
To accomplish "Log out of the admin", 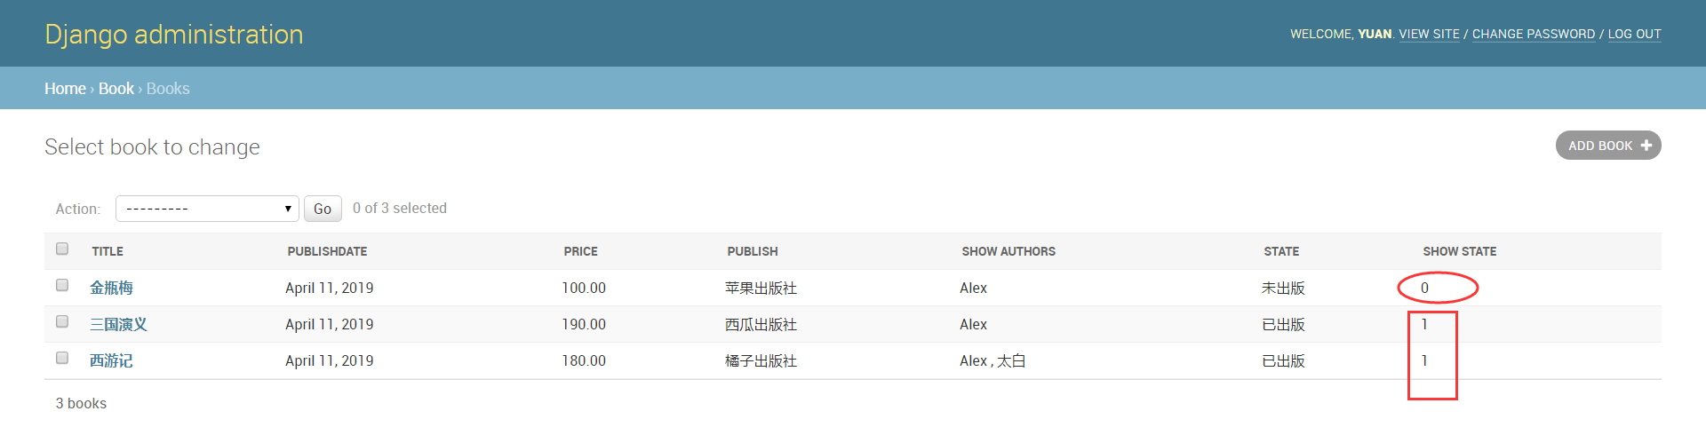I will [x=1634, y=34].
